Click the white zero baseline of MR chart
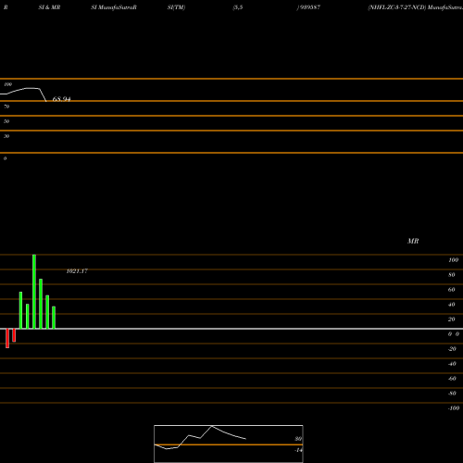 click(231, 329)
